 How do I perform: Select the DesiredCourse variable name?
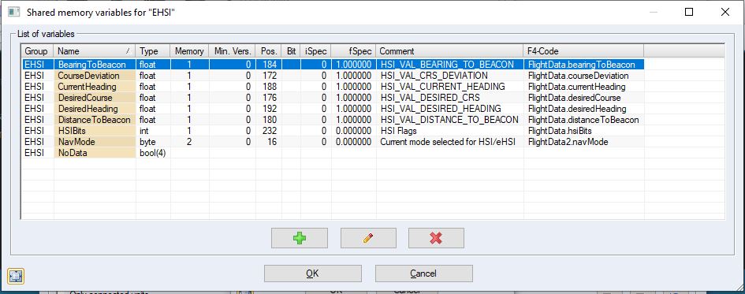coord(85,98)
